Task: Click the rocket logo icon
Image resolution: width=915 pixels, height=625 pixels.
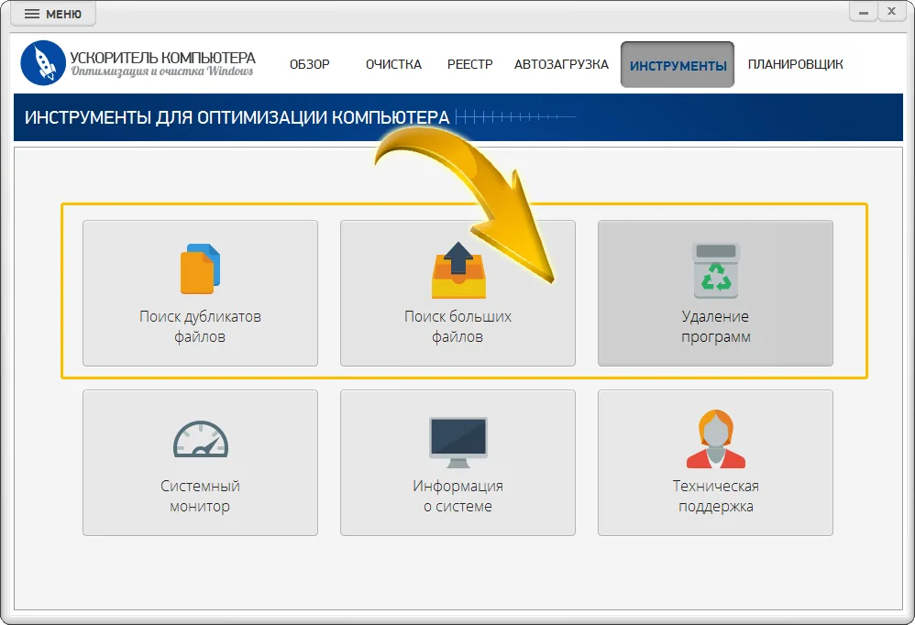Action: point(43,63)
